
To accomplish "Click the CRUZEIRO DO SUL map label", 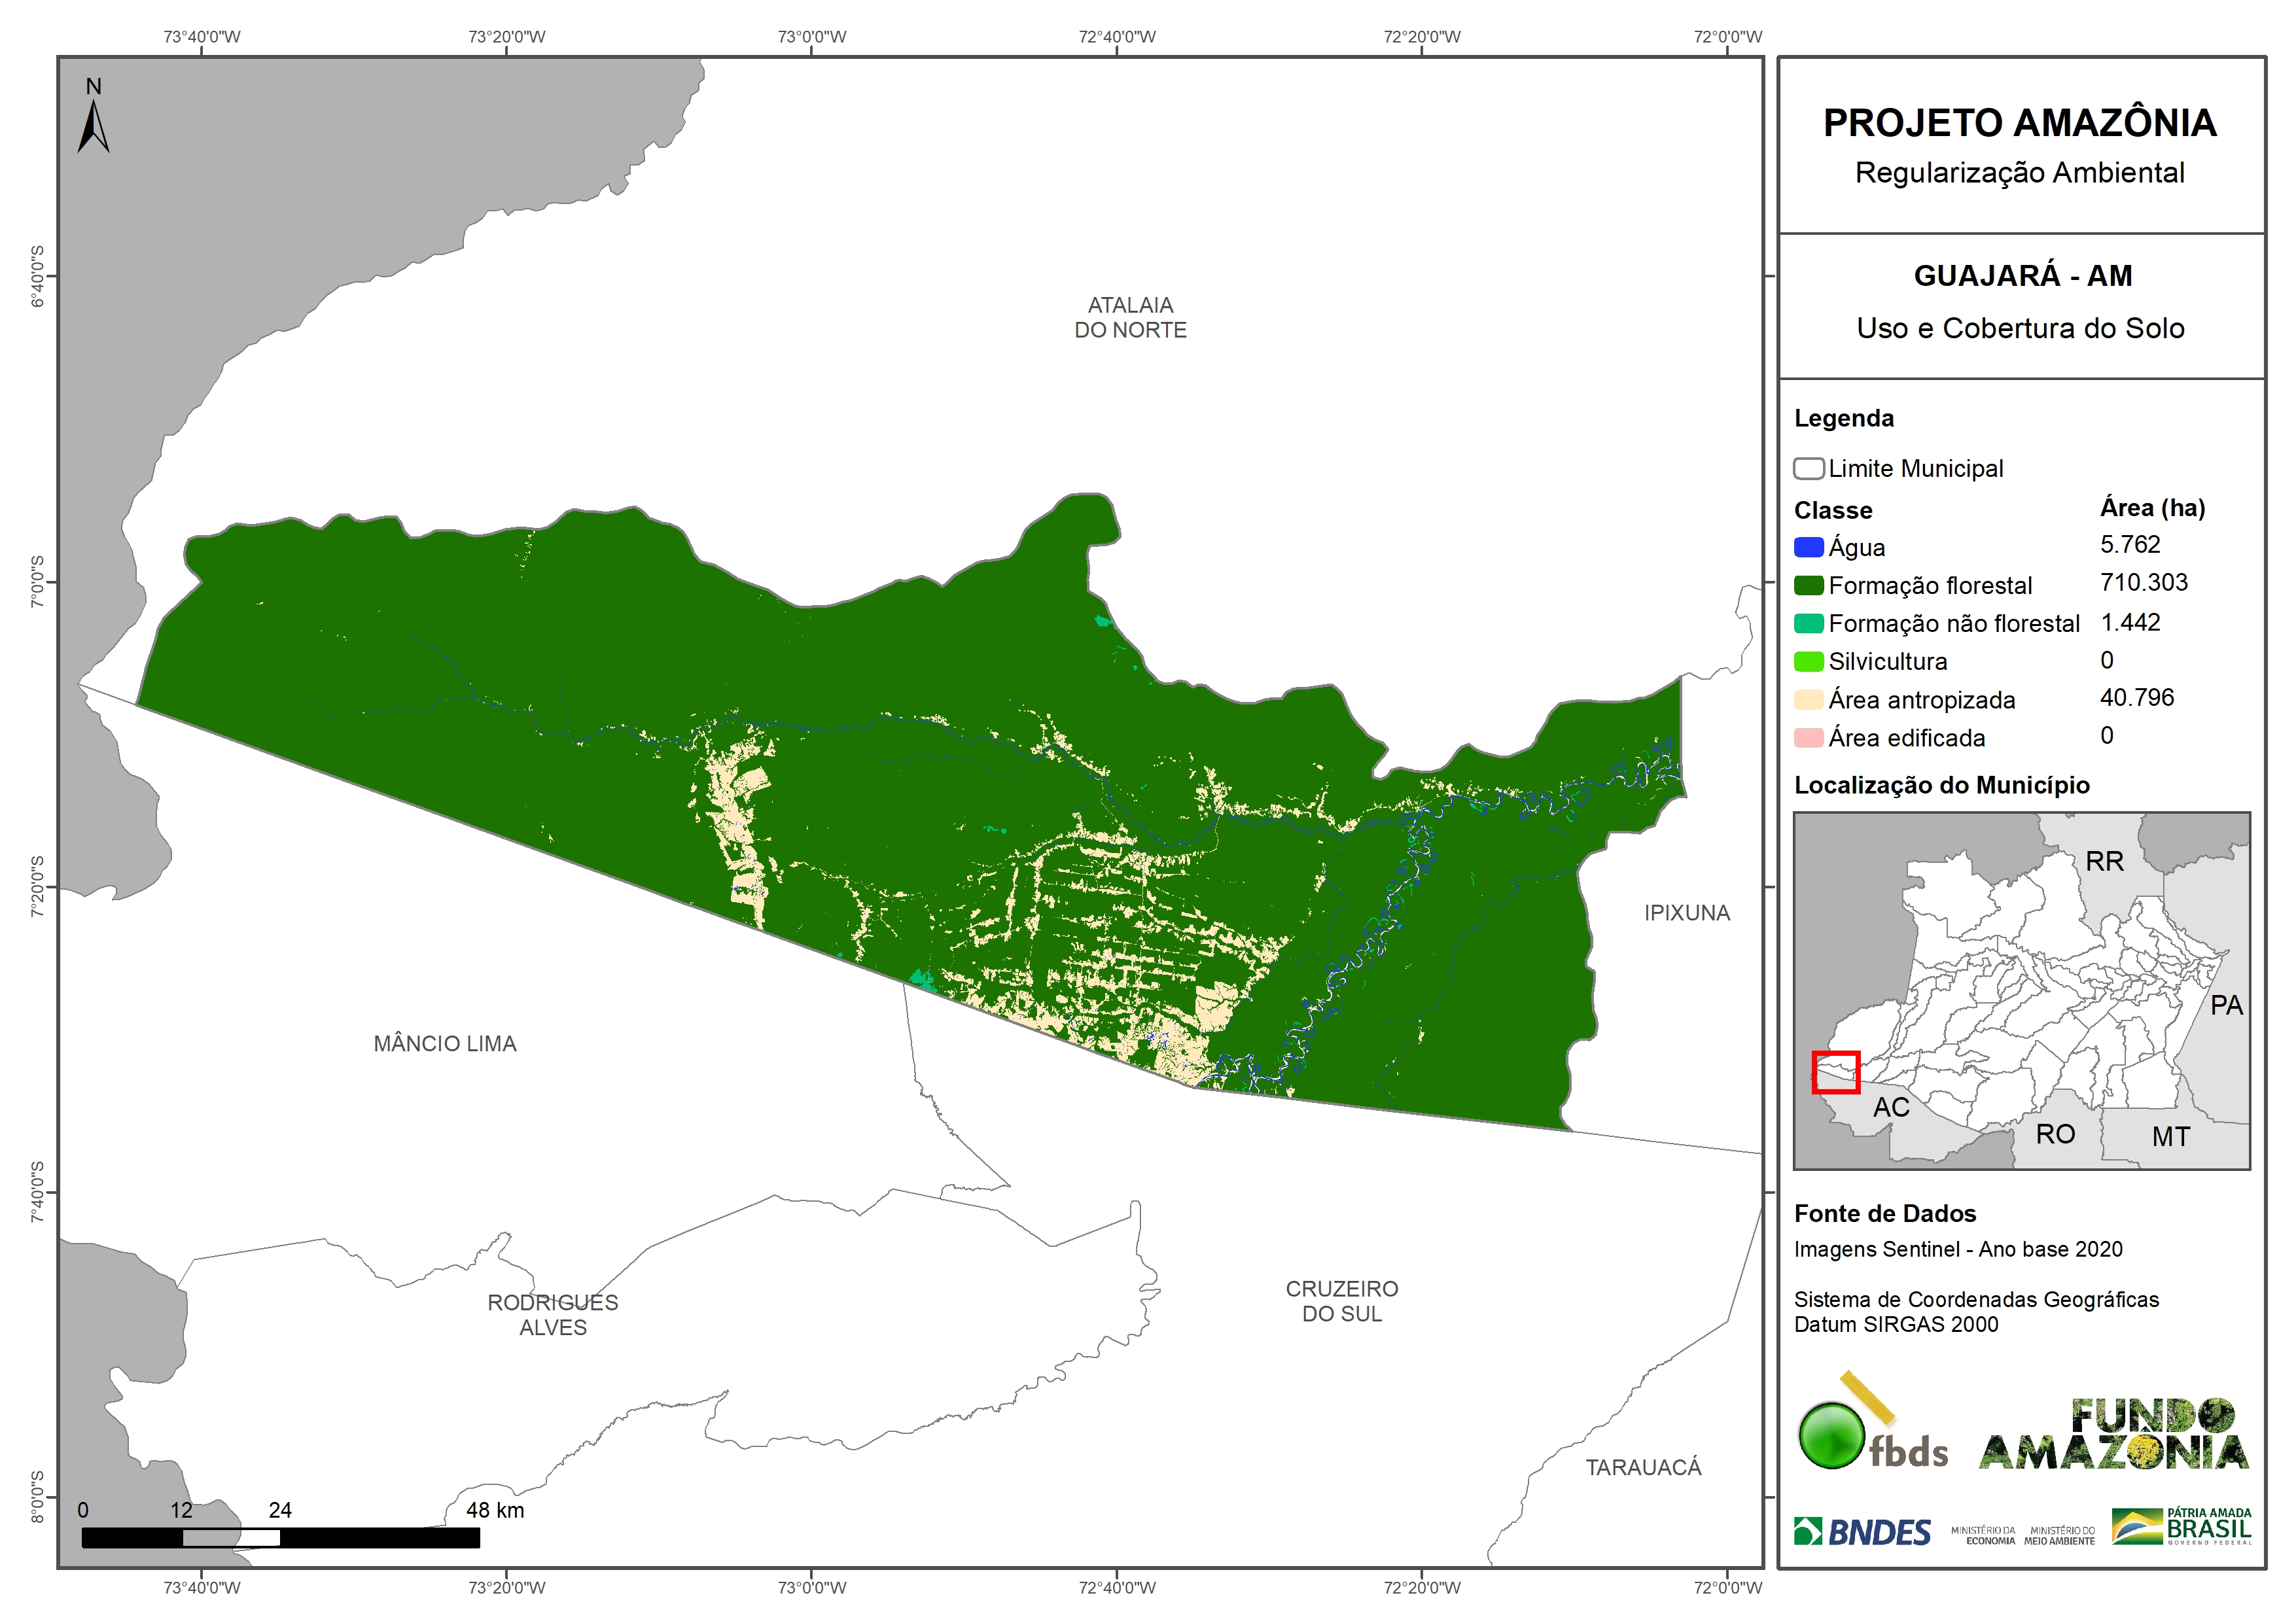I will (x=1341, y=1300).
